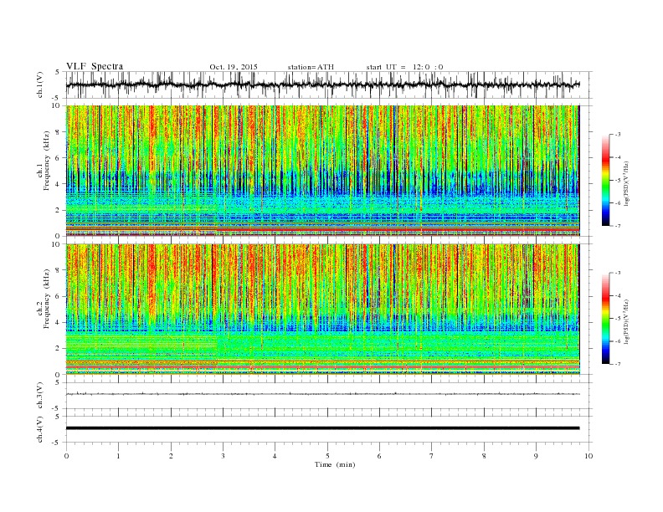Click the "ch.1(V)" waveform axis label

(40, 85)
